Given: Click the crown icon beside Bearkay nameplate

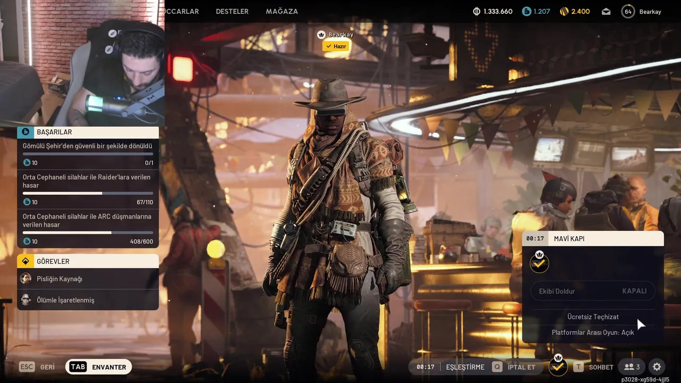Looking at the screenshot, I should coord(321,35).
